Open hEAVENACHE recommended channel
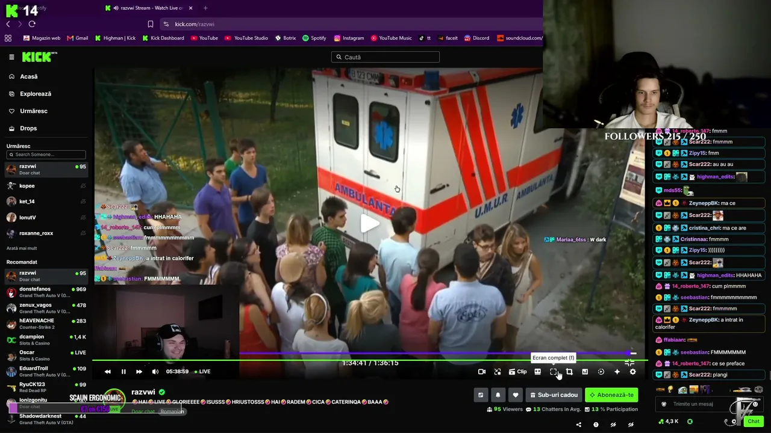 pos(46,324)
